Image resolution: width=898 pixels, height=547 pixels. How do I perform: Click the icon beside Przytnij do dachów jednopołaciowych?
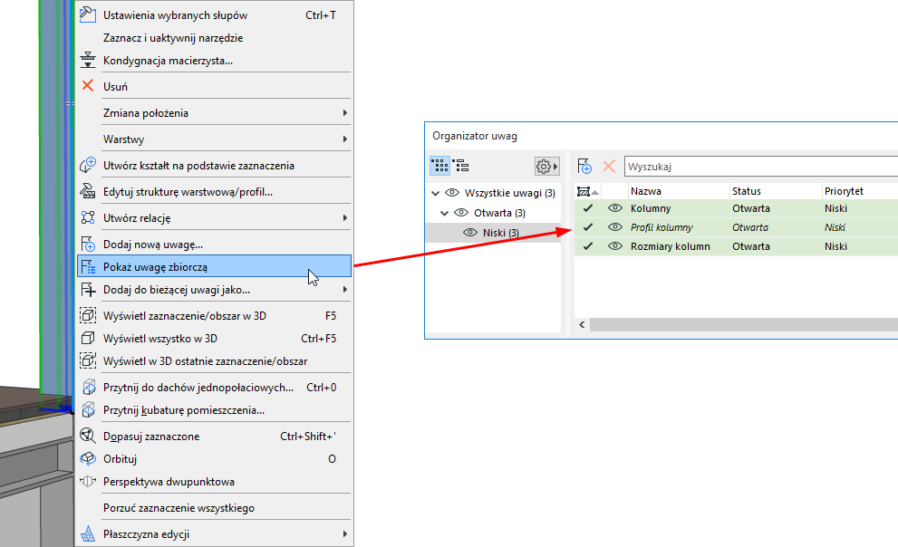pos(88,388)
